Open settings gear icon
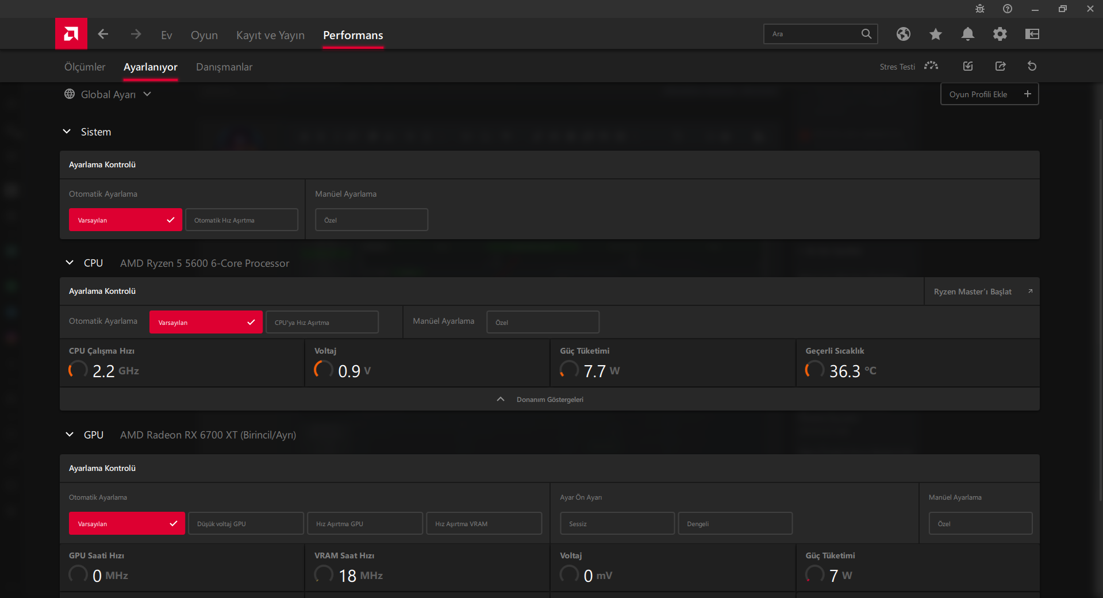 click(1000, 34)
